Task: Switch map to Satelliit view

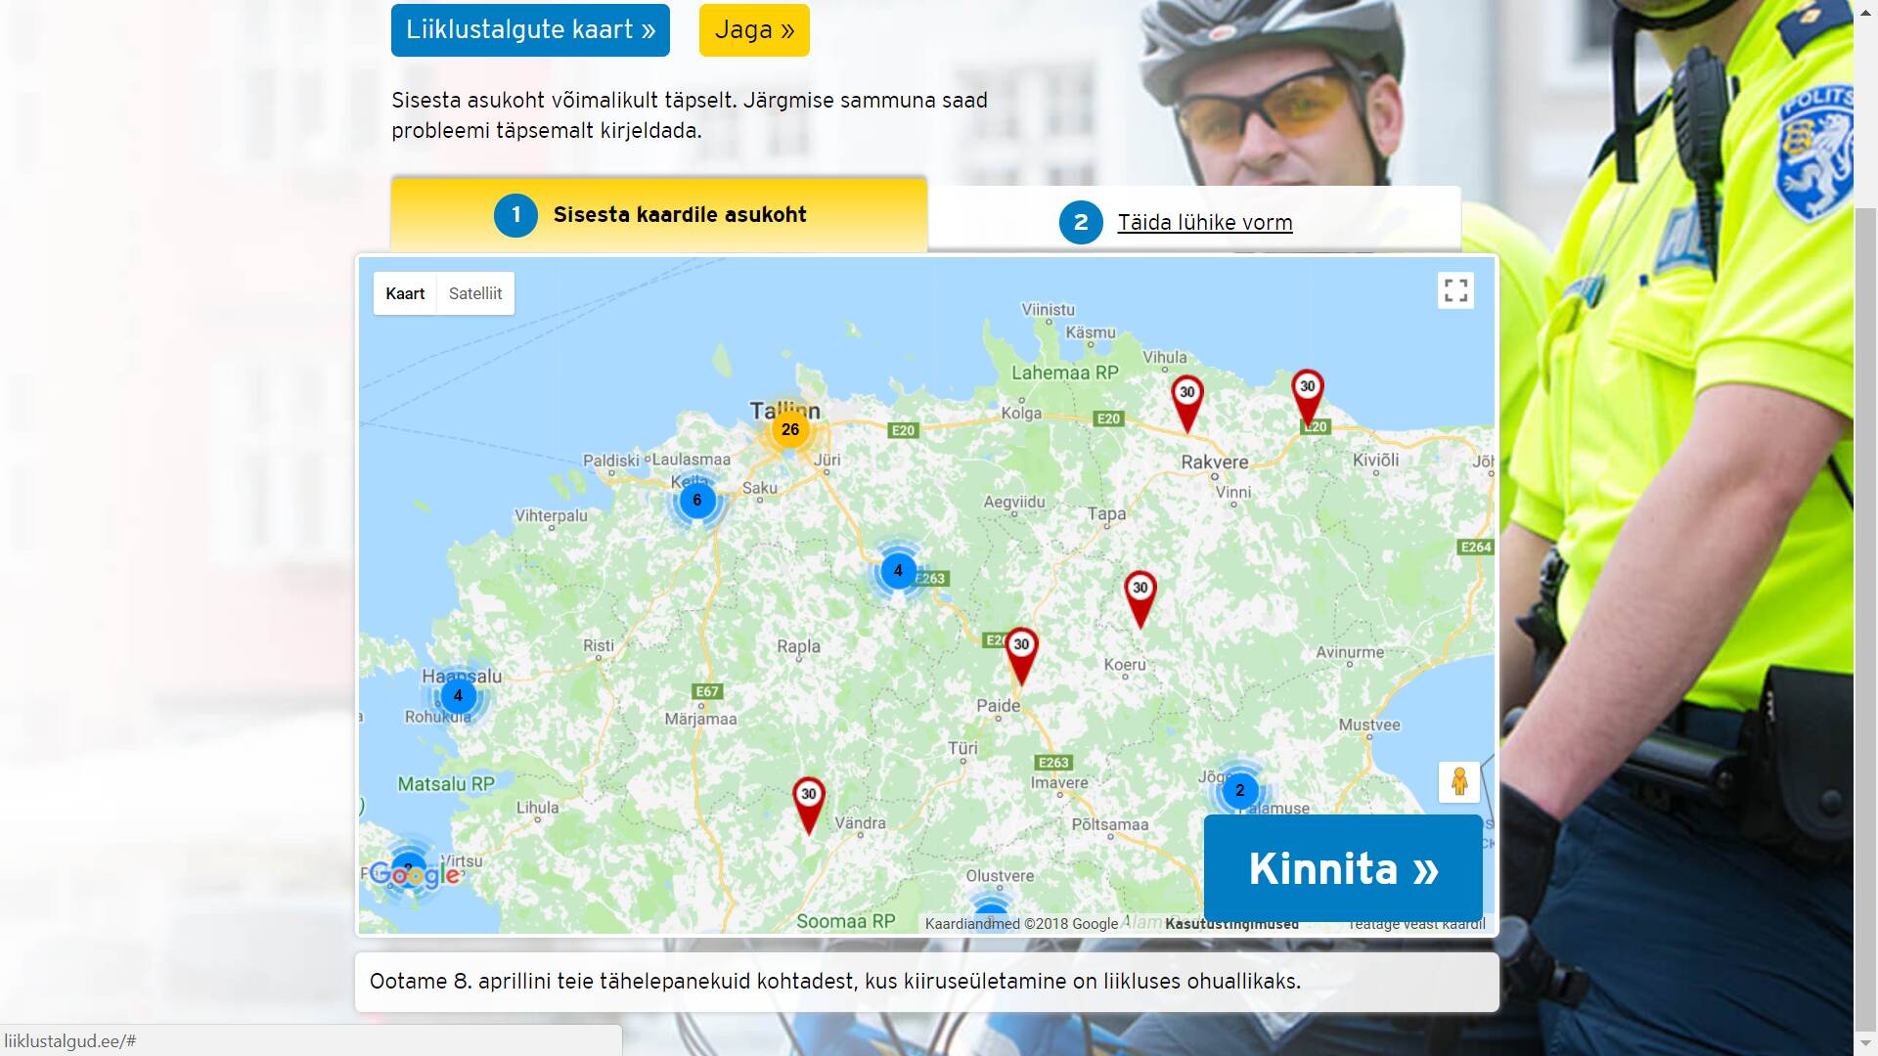Action: 474,293
